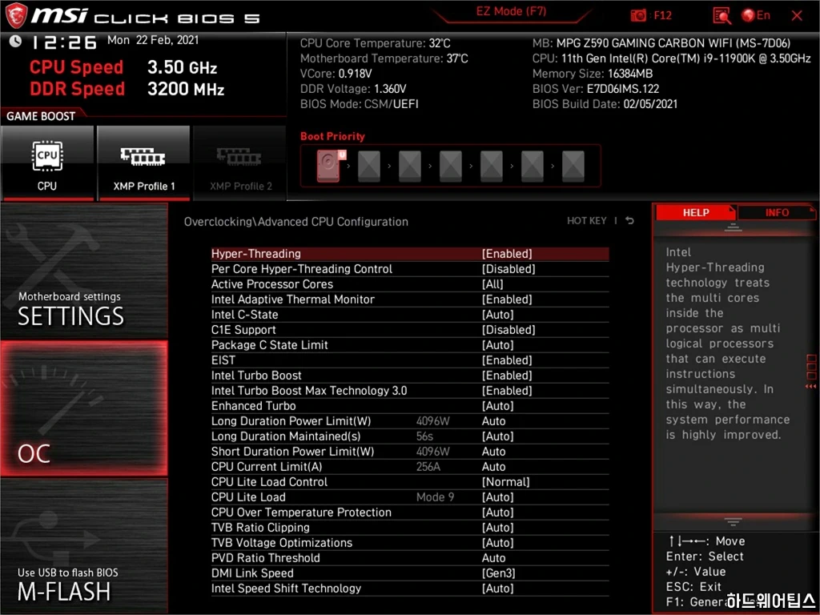Select CPU Lite Load Control [Normal] row
Viewport: 820px width, 615px height.
pos(410,481)
